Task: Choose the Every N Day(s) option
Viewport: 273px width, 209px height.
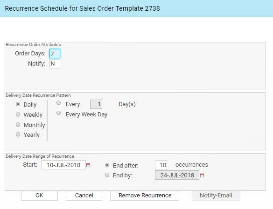Action: [x=59, y=103]
